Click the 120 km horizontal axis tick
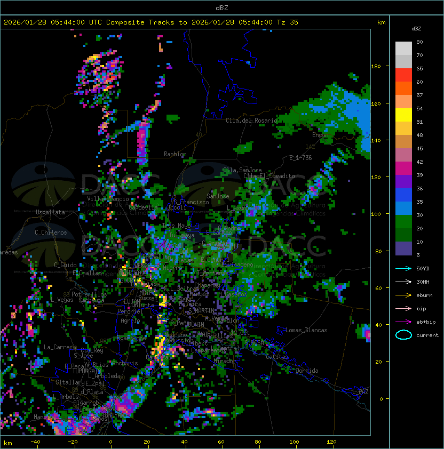The height and width of the screenshot is (449, 444). pyautogui.click(x=331, y=442)
